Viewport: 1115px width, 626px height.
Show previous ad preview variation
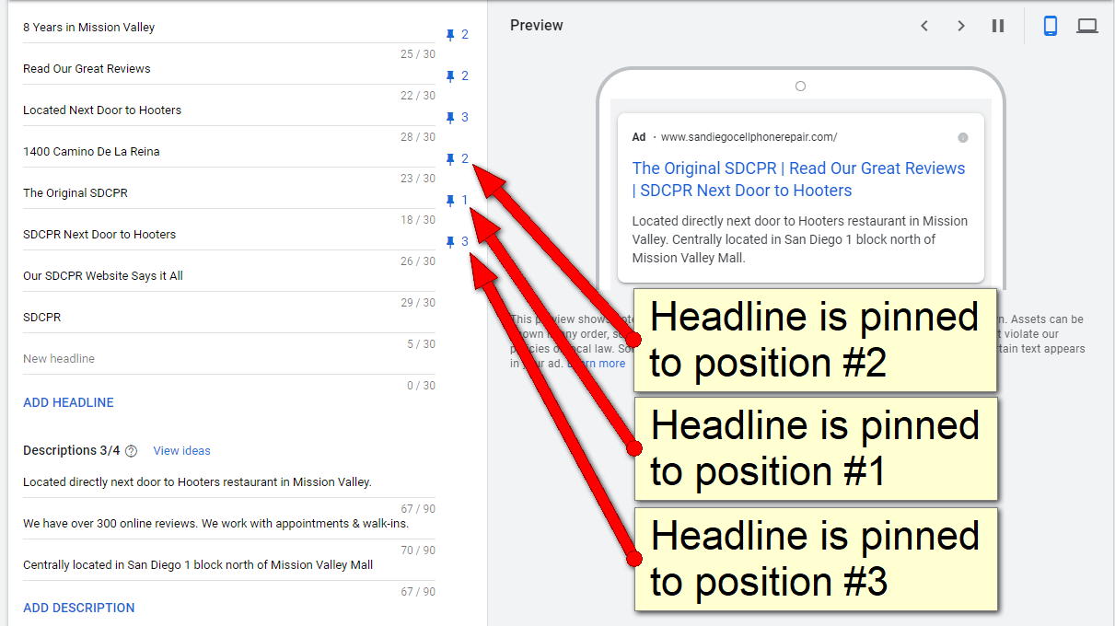click(924, 26)
